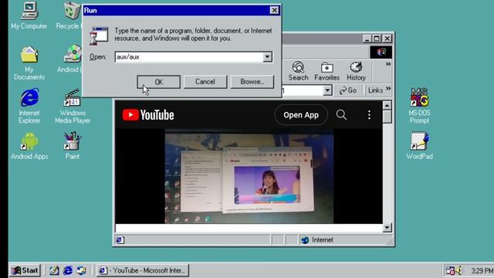This screenshot has height=278, width=494.
Task: Expand the Links toolbar chevron
Action: tap(388, 89)
